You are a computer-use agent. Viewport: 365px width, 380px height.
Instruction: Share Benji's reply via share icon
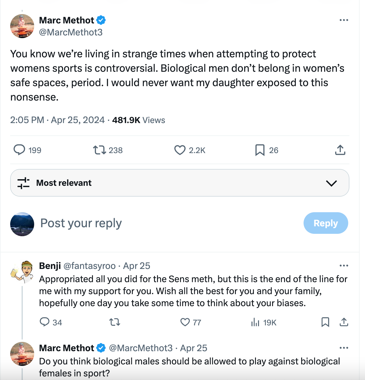(344, 322)
